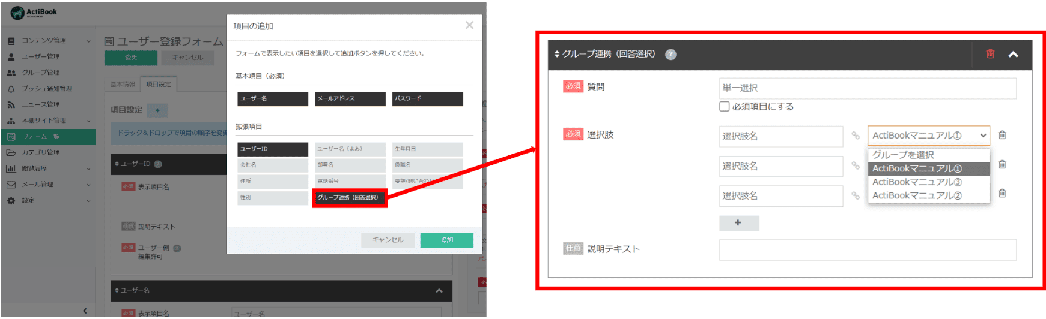The height and width of the screenshot is (319, 1046).
Task: Select パスワード basic item
Action: coord(428,98)
